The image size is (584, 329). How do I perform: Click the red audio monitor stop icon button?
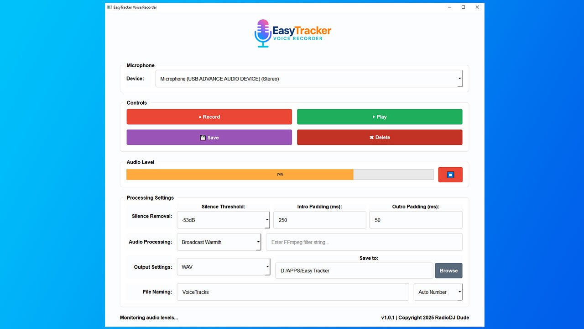[x=450, y=175]
